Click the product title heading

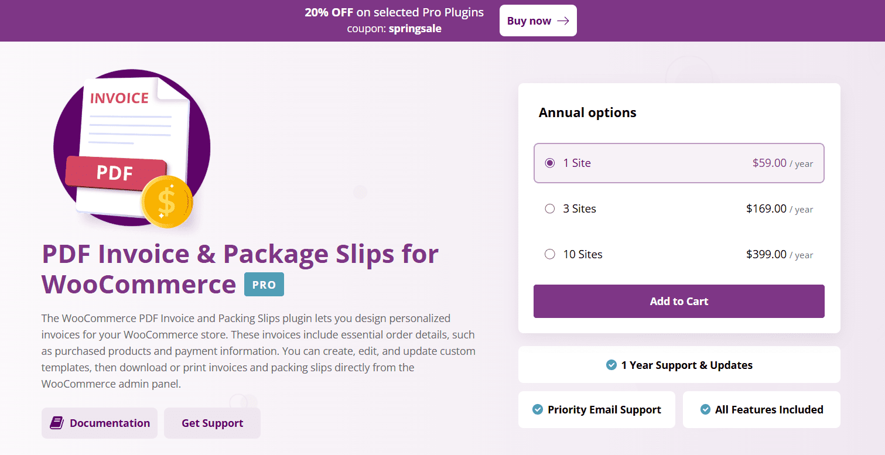point(240,269)
